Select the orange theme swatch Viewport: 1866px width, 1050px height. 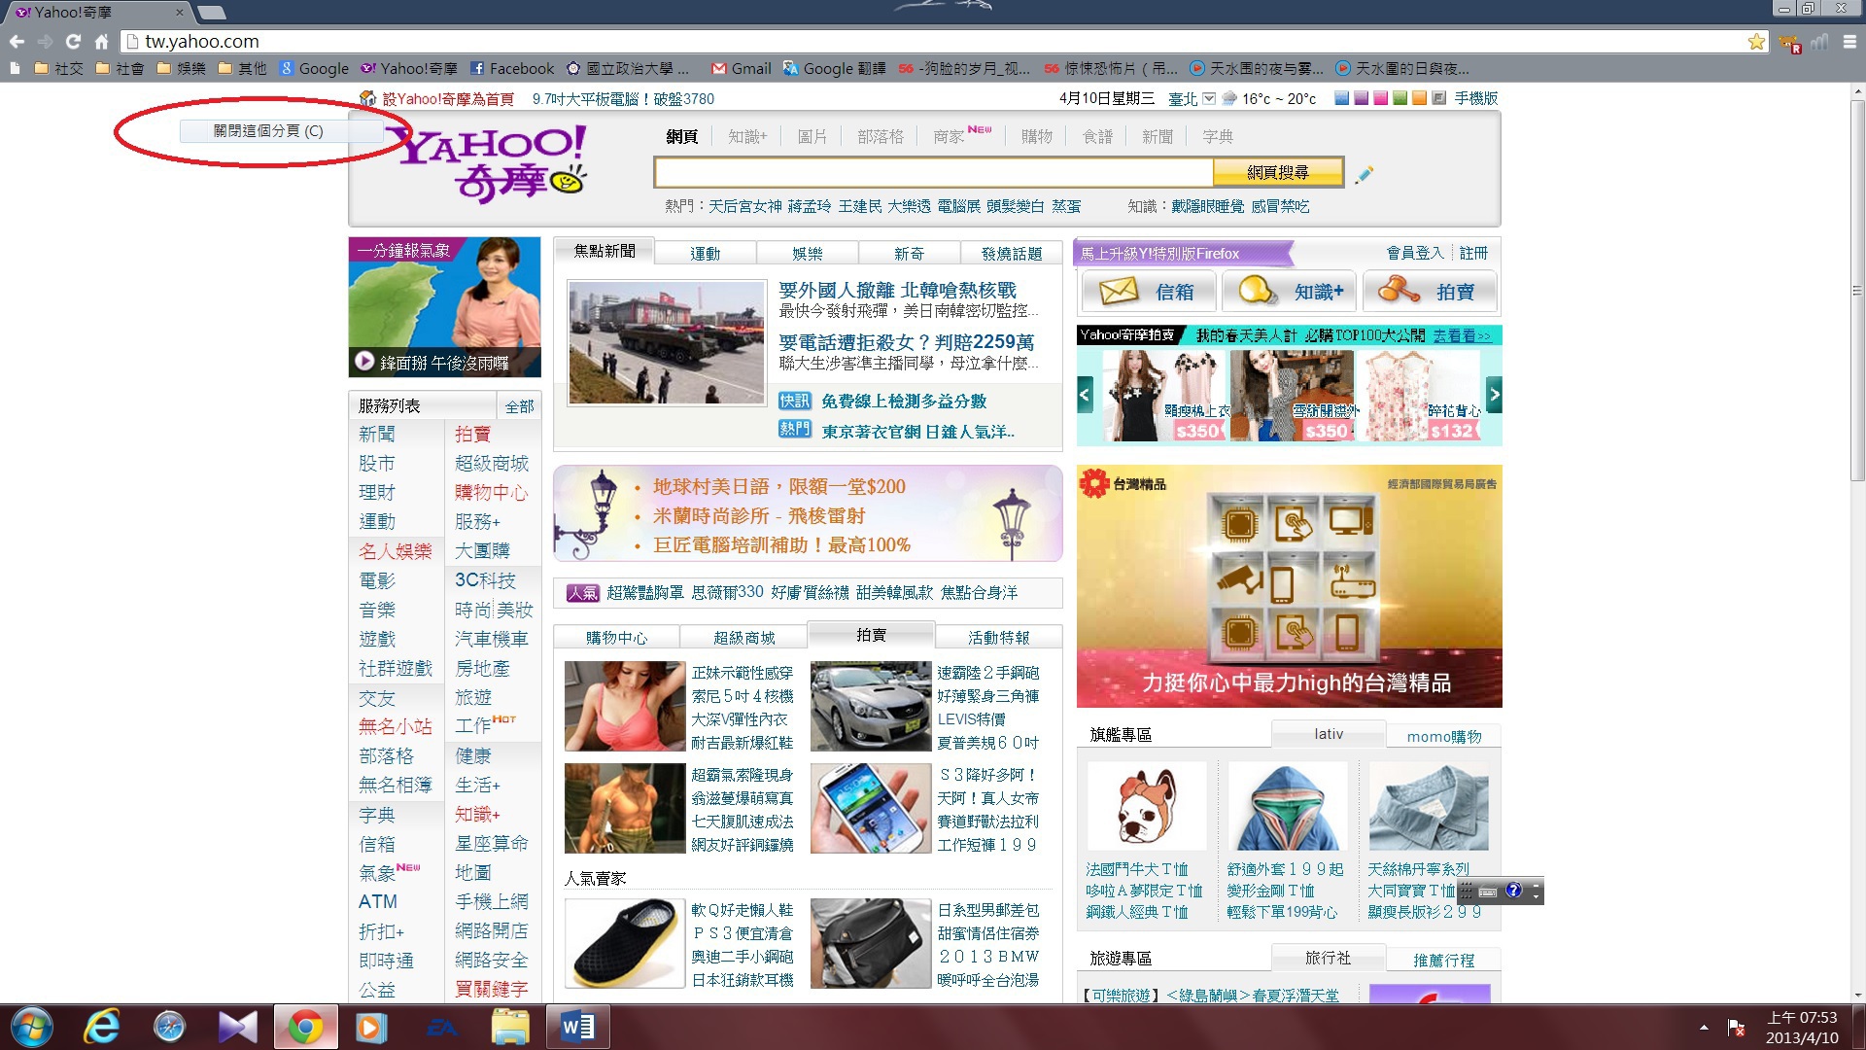pyautogui.click(x=1420, y=98)
